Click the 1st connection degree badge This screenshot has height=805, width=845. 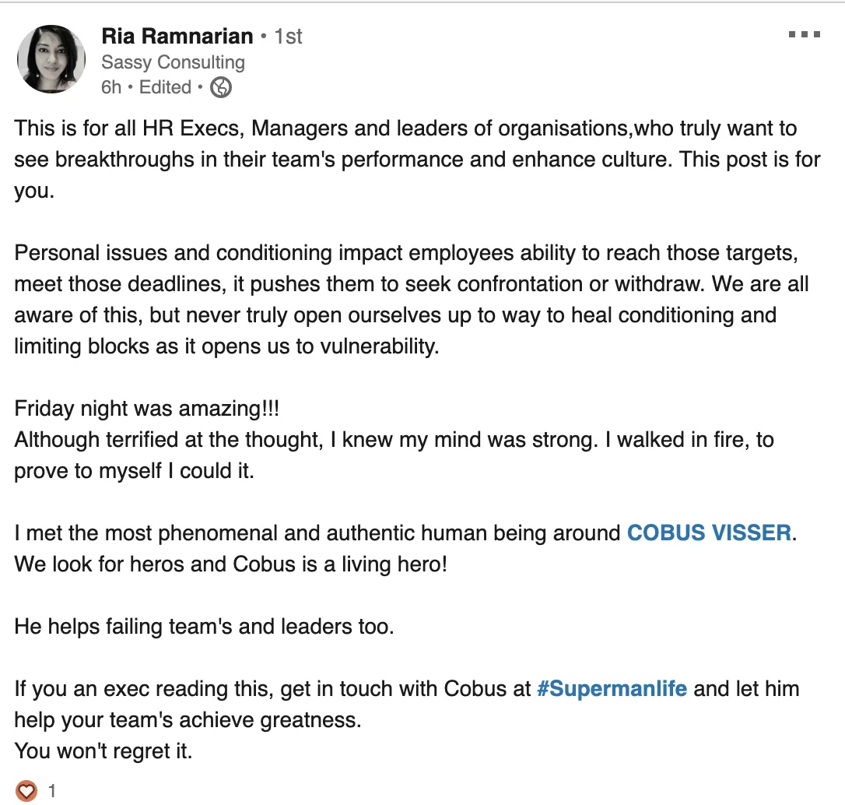coord(289,37)
